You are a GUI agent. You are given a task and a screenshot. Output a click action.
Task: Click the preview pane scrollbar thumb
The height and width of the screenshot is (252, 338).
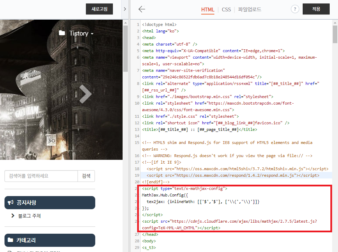pyautogui.click(x=125, y=49)
